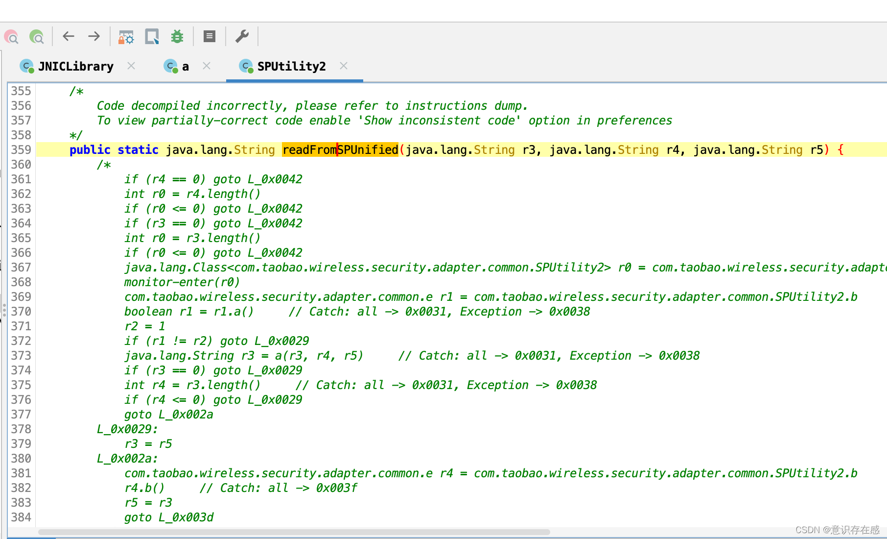Click 'int r4 = r3.length()' on line 375

coord(192,385)
